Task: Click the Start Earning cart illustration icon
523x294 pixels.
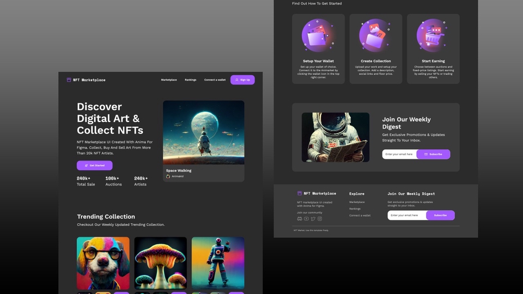Action: 433,35
